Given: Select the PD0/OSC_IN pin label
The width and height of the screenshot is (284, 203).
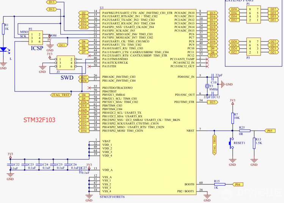Looking at the screenshot, I should (186, 77).
